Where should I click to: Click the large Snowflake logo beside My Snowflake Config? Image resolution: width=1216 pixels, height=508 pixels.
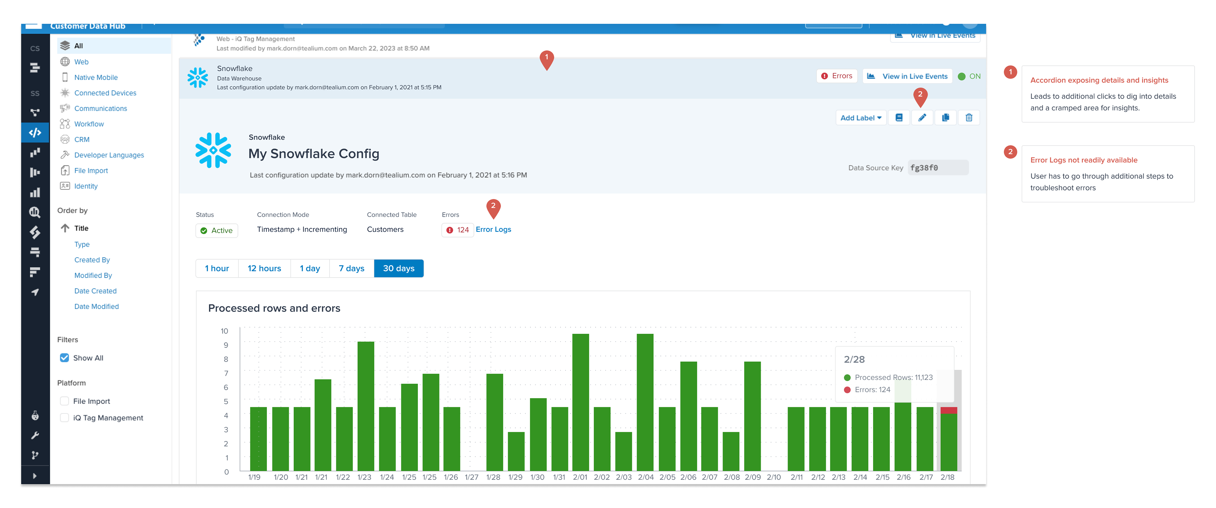213,150
